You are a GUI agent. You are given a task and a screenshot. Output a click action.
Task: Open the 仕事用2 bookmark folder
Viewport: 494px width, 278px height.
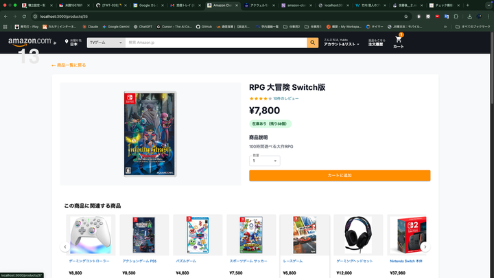pyautogui.click(x=292, y=27)
